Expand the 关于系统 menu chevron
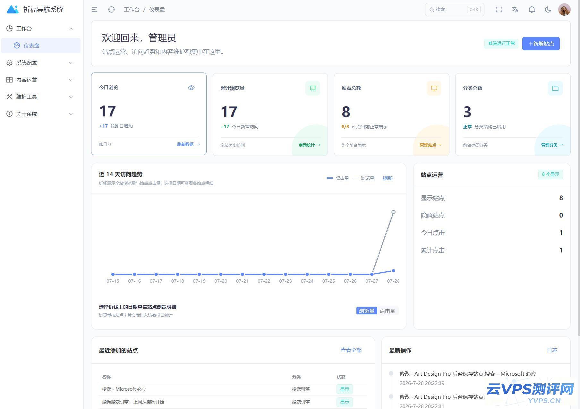Image resolution: width=580 pixels, height=409 pixels. click(71, 114)
